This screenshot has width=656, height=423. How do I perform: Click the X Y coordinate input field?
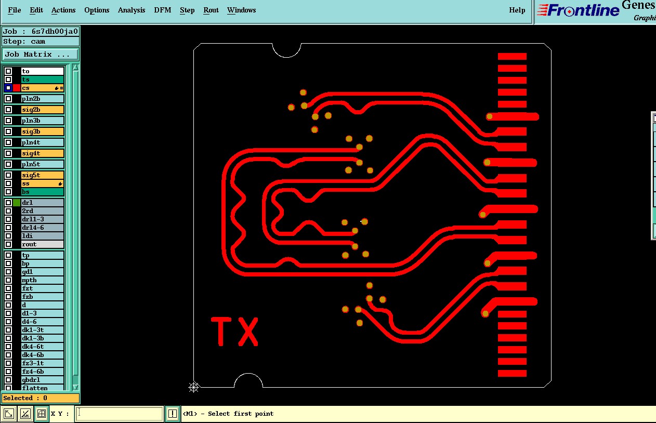[x=120, y=414]
